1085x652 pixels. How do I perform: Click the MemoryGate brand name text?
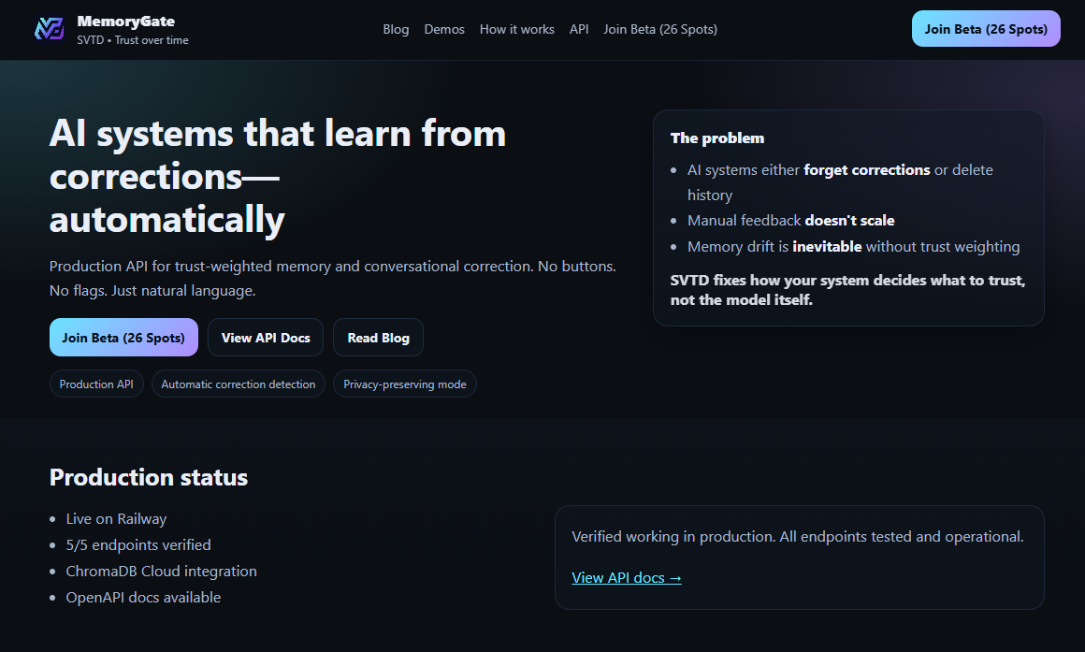coord(125,21)
